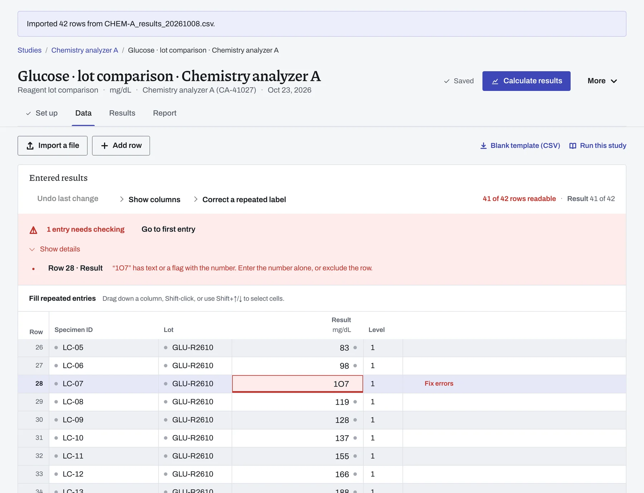Click Import a file button
The width and height of the screenshot is (644, 493).
tap(53, 146)
